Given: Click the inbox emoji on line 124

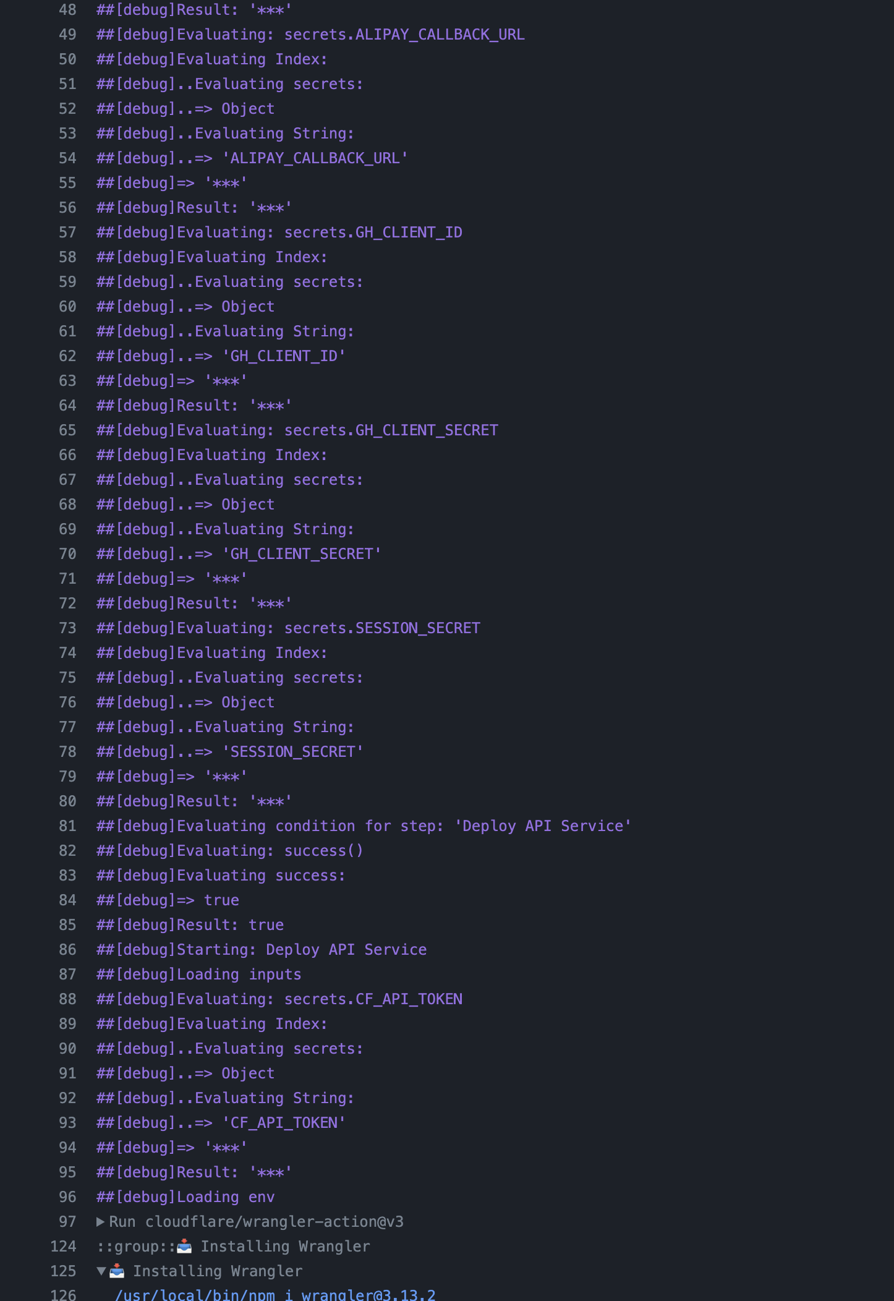Looking at the screenshot, I should click(x=184, y=1247).
